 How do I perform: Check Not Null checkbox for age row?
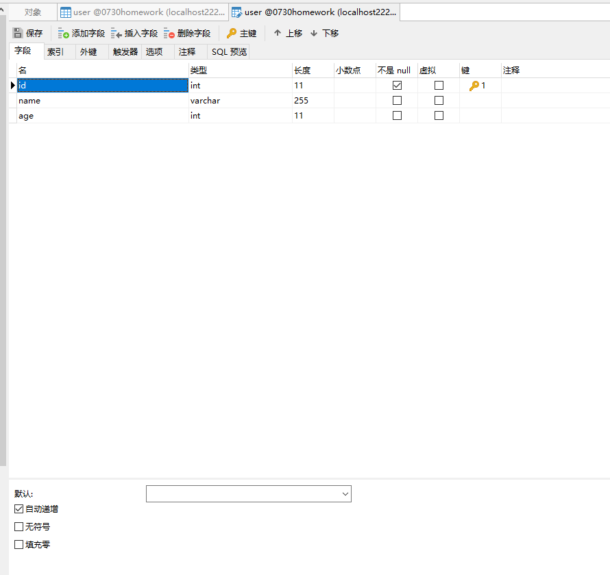pyautogui.click(x=397, y=116)
